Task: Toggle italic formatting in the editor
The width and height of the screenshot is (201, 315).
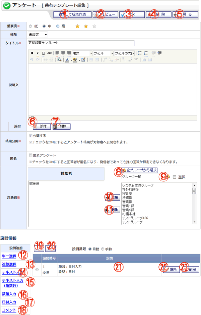Action: (x=38, y=53)
